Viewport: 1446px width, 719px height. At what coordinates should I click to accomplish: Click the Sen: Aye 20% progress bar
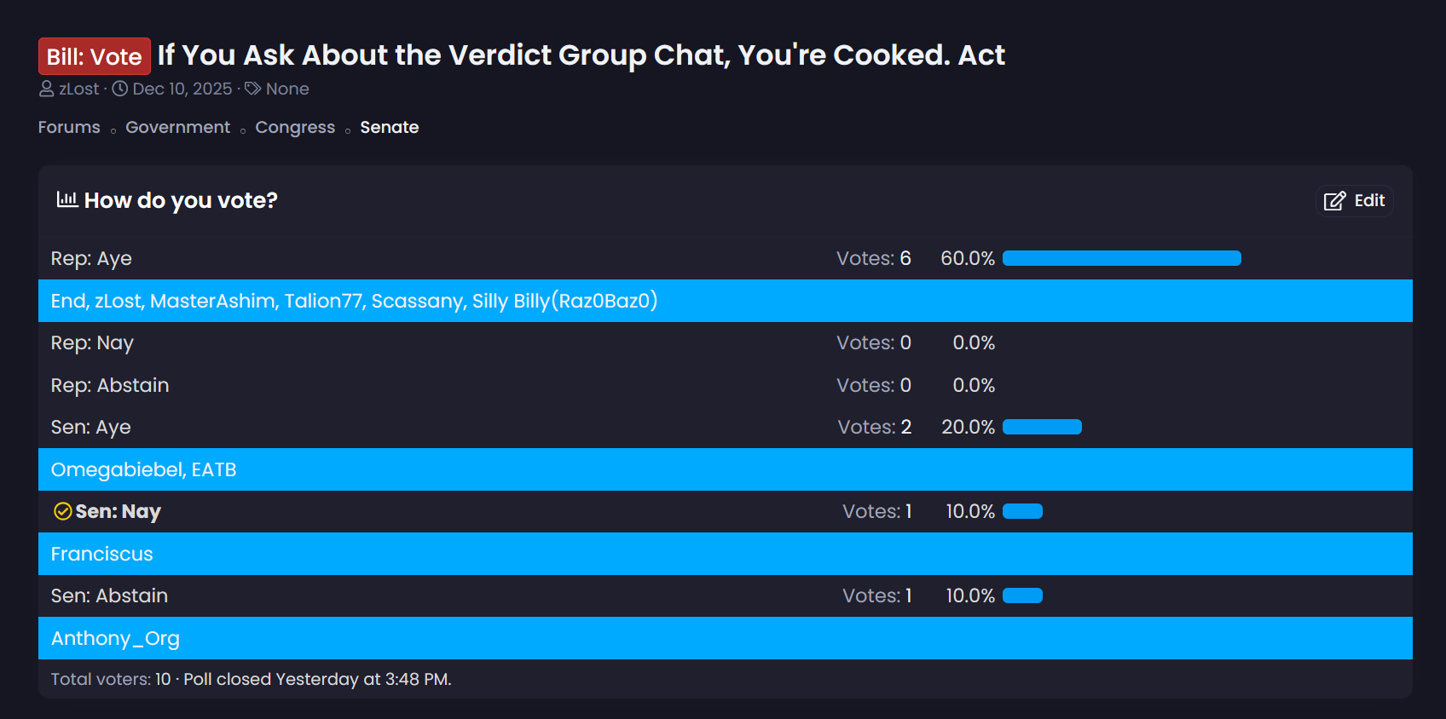[x=1042, y=427]
